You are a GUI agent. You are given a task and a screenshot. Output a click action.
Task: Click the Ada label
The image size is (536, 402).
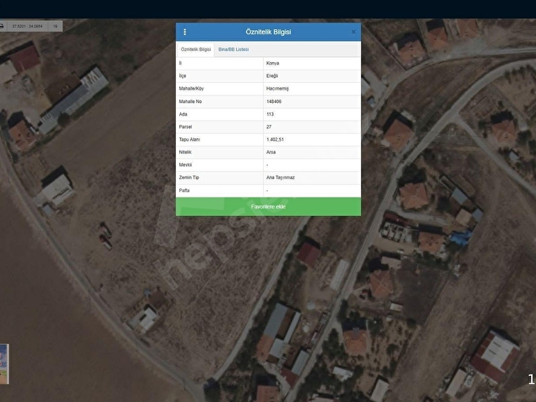point(183,114)
